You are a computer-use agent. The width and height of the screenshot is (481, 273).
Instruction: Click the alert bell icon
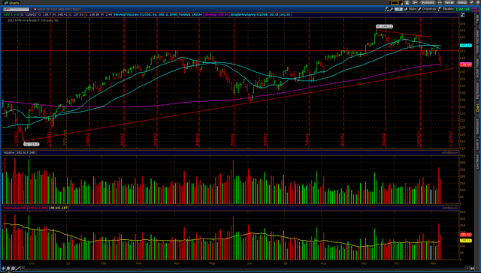pyautogui.click(x=407, y=2)
